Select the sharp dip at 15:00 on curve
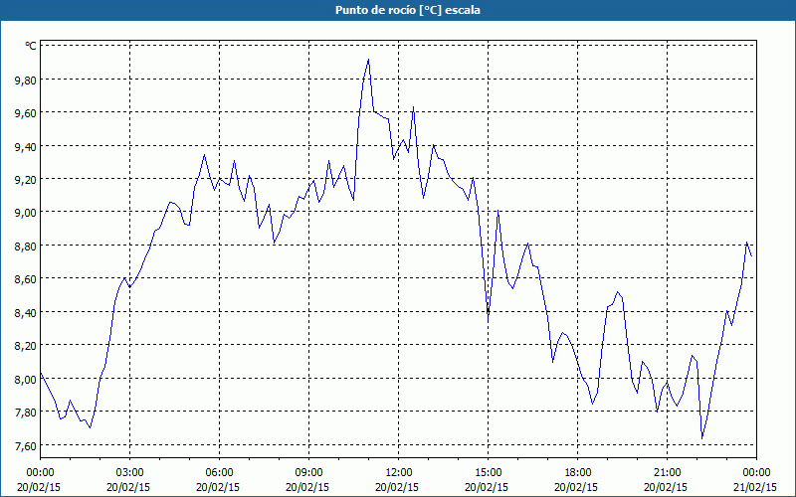This screenshot has height=497, width=796. click(x=488, y=318)
